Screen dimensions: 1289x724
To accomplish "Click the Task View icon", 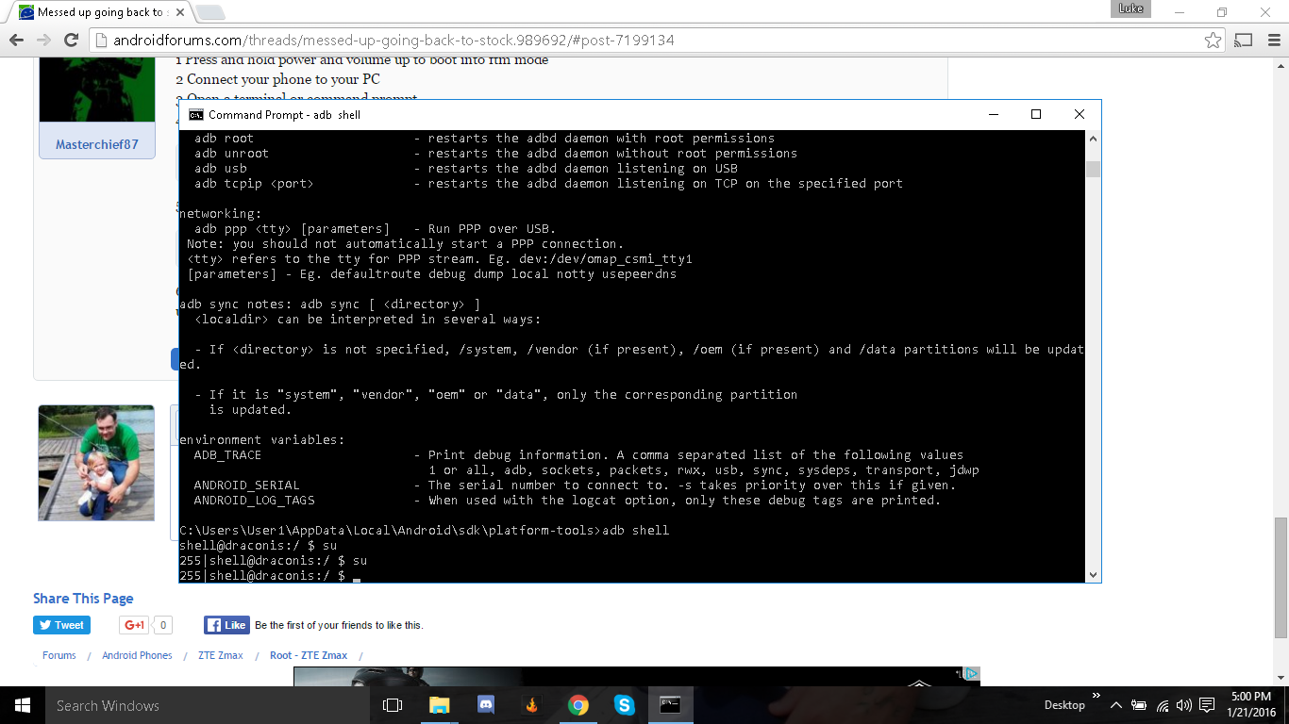I will pyautogui.click(x=393, y=705).
